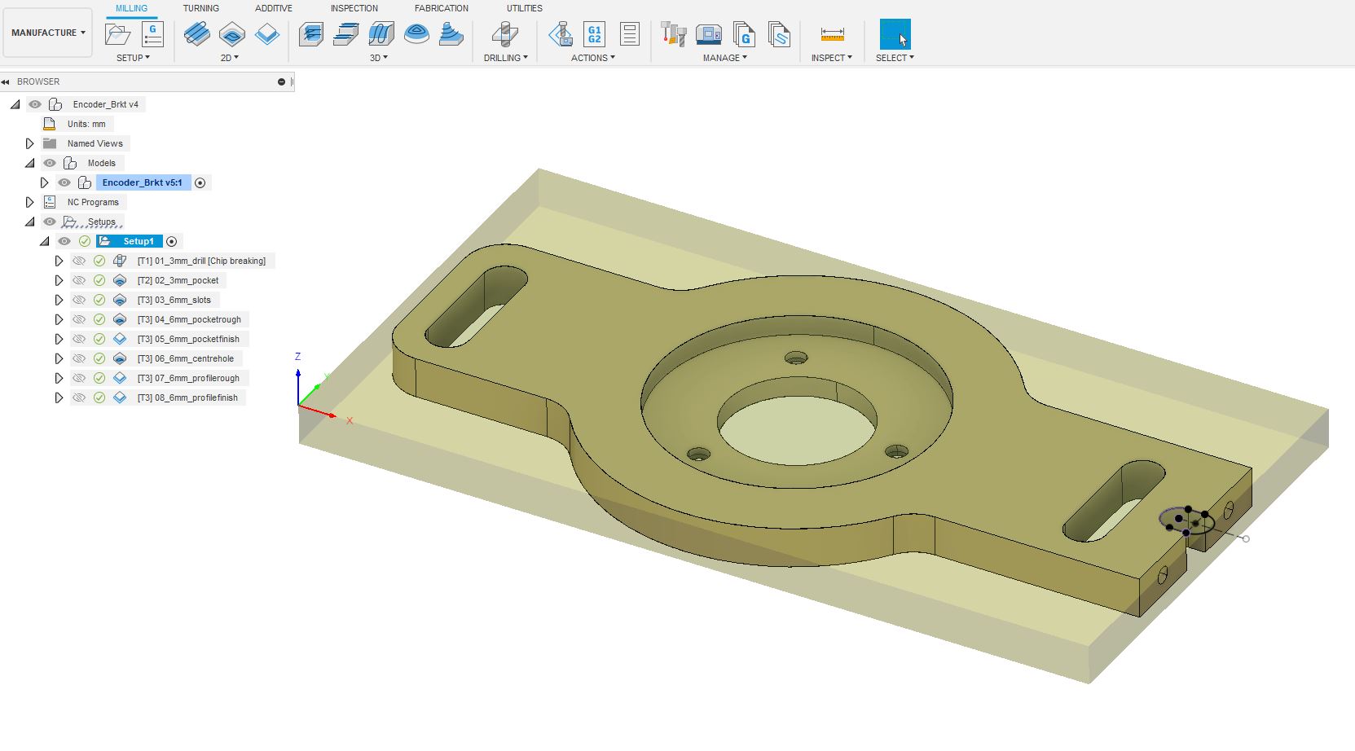Click the New Setup folder icon
Viewport: 1355px width, 751px height.
point(118,34)
